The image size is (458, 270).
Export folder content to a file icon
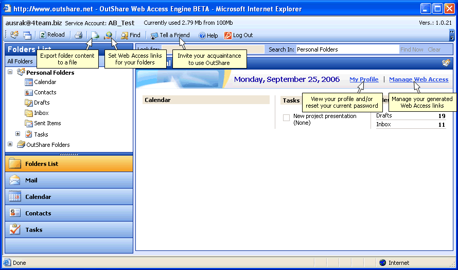click(95, 36)
